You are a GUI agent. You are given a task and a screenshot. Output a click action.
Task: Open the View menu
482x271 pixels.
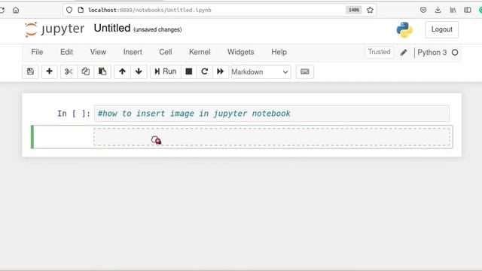coord(98,52)
